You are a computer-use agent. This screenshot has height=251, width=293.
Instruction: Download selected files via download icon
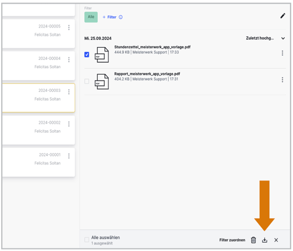[264, 240]
